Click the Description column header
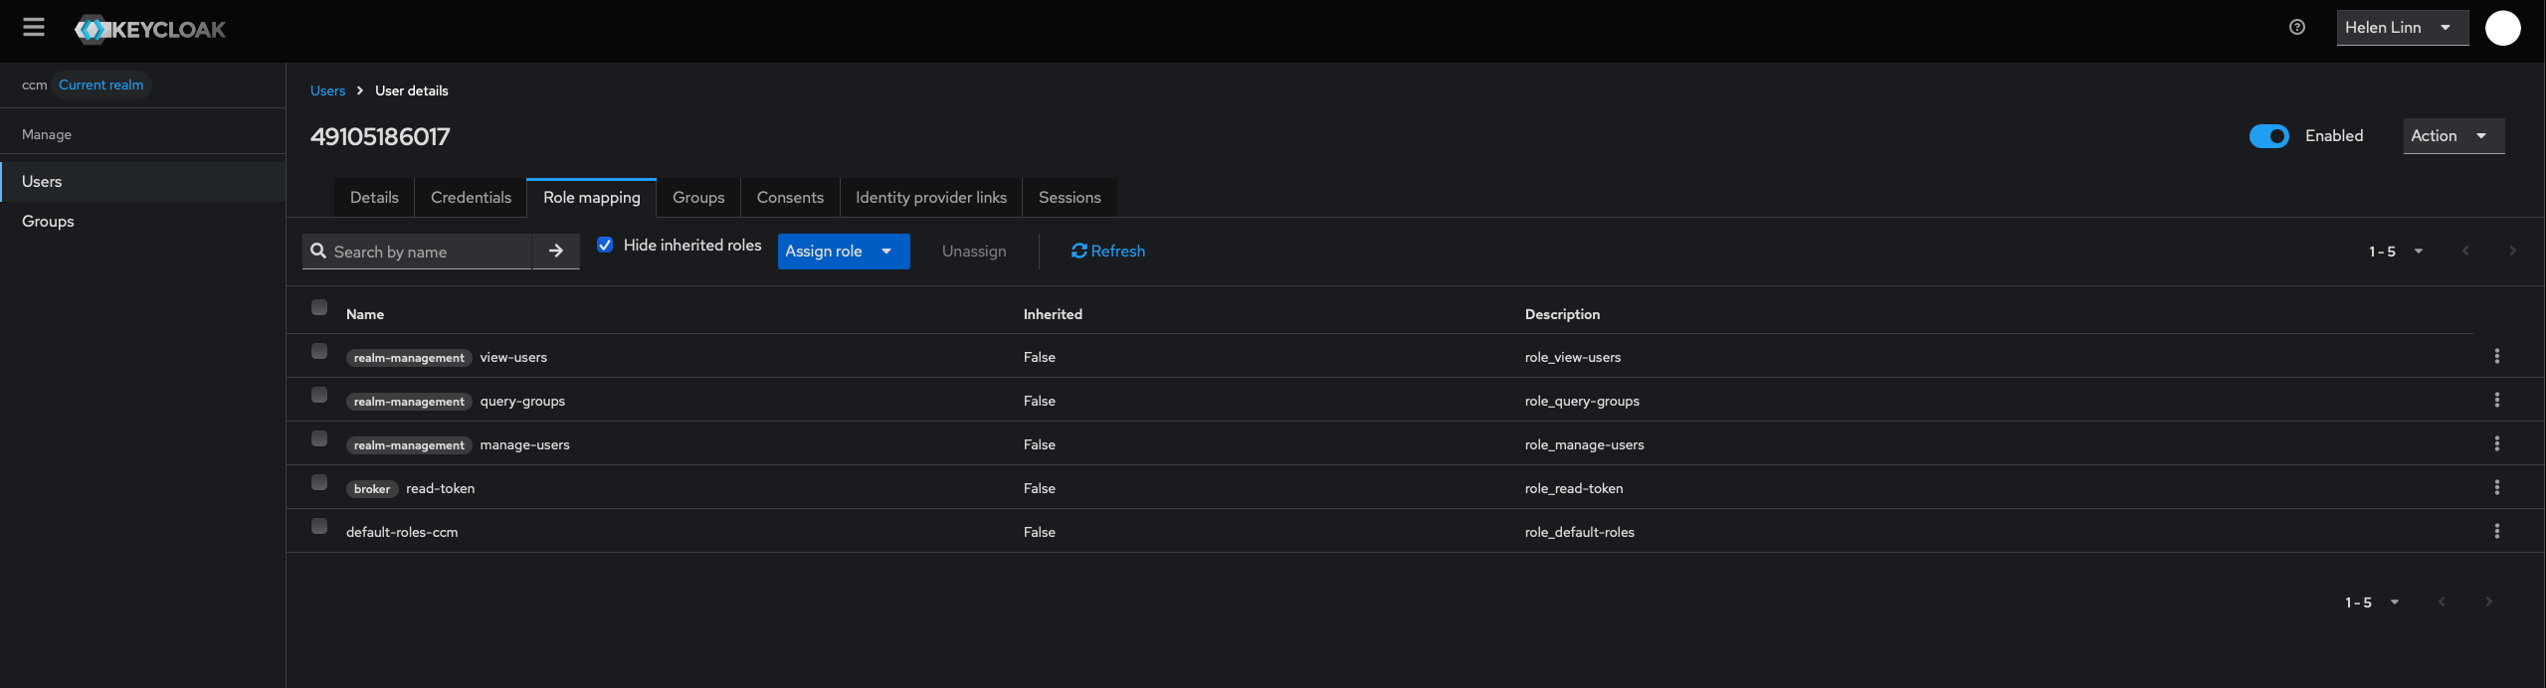 [x=1562, y=314]
